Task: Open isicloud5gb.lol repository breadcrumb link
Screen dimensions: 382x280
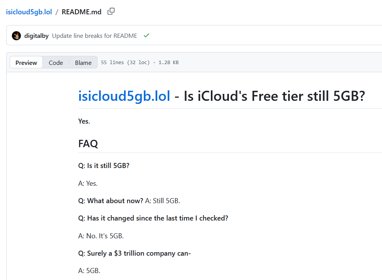Action: coord(29,12)
